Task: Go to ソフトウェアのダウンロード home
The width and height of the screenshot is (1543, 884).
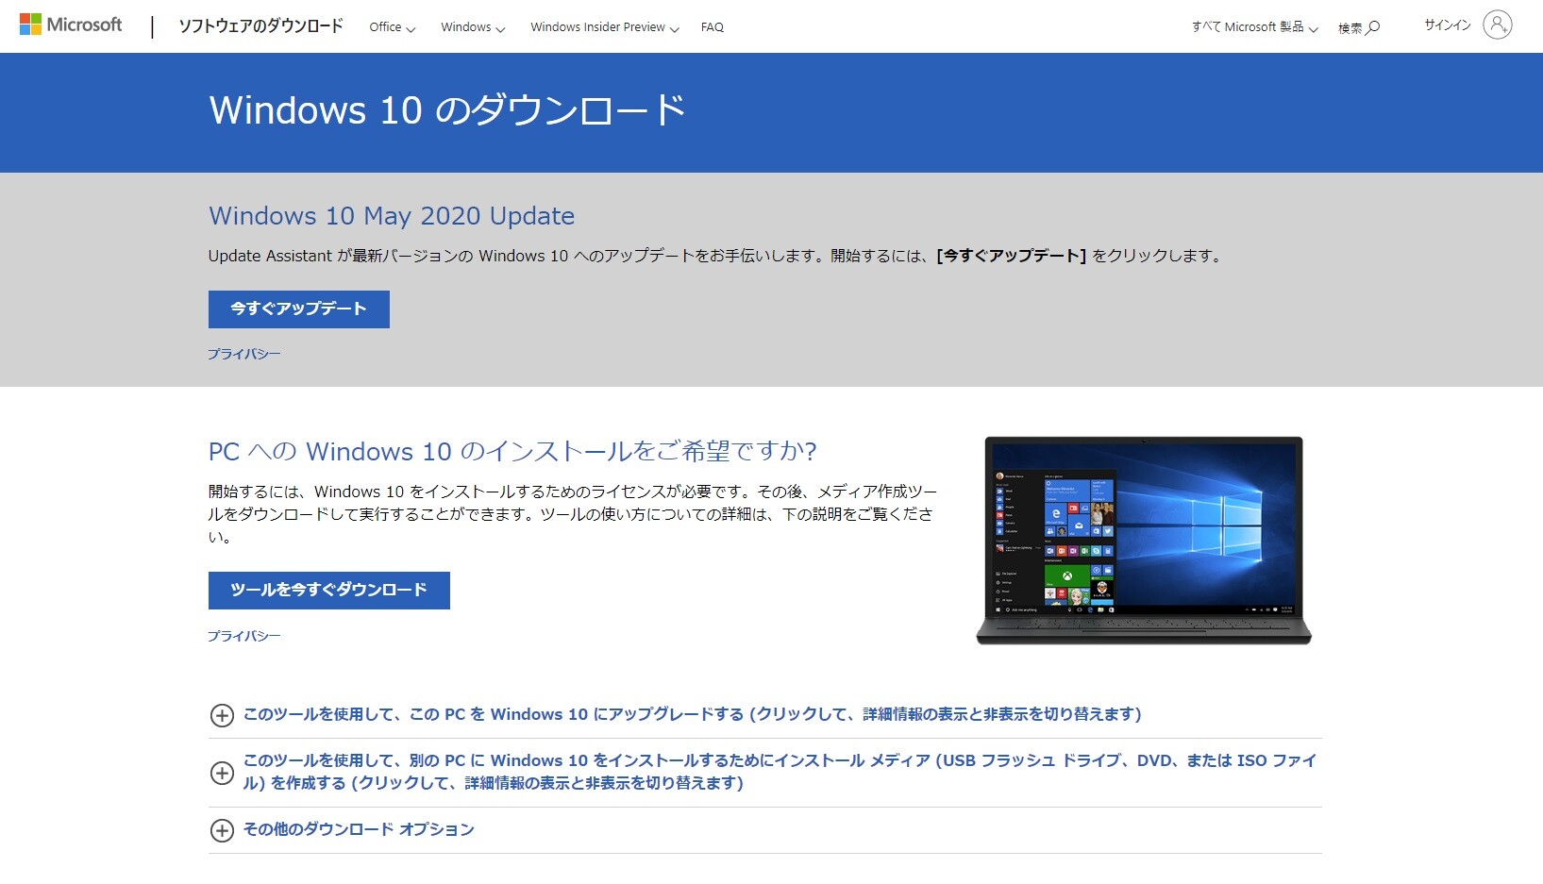Action: (260, 26)
